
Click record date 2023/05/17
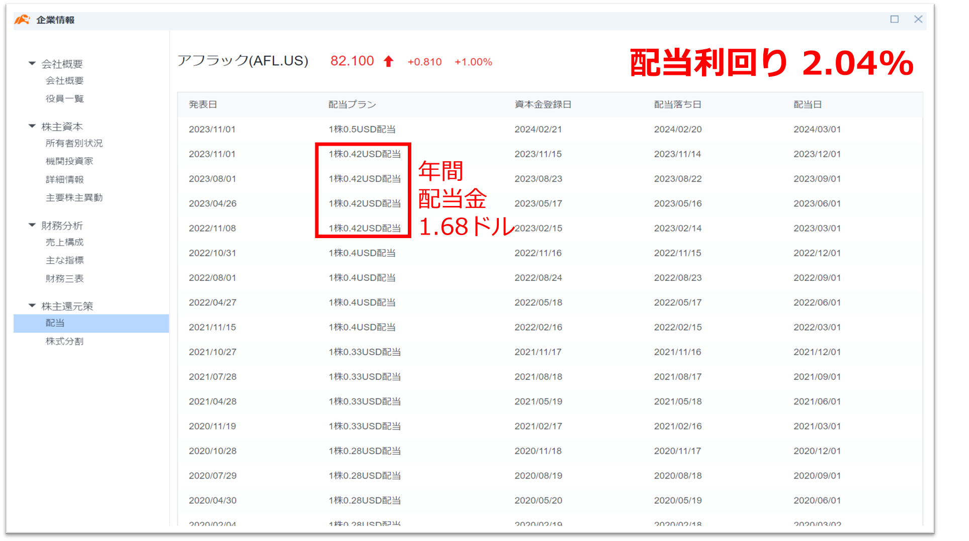[538, 203]
